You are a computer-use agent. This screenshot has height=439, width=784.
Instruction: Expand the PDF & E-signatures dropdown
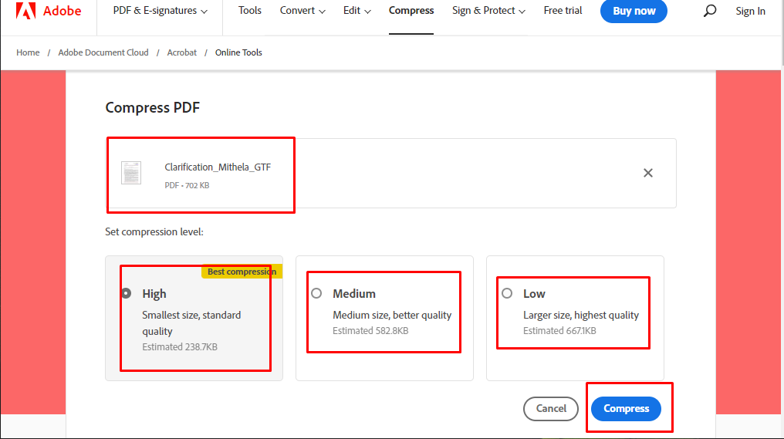click(x=160, y=11)
